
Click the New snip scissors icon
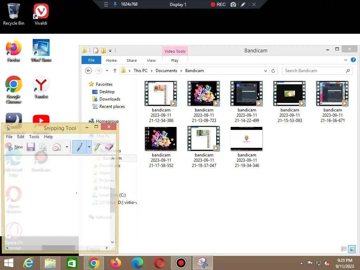(x=9, y=147)
